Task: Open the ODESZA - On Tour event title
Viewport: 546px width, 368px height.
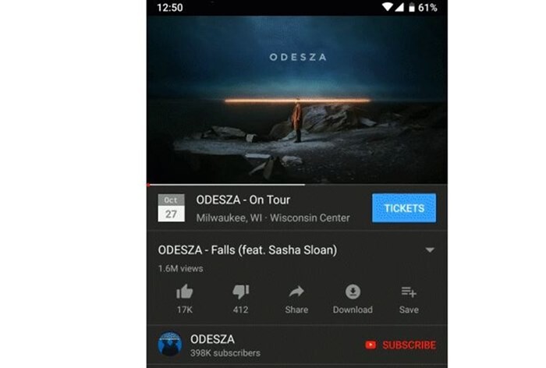Action: [x=243, y=200]
